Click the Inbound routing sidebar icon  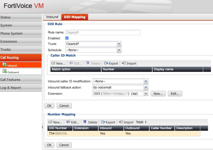coord(5,65)
